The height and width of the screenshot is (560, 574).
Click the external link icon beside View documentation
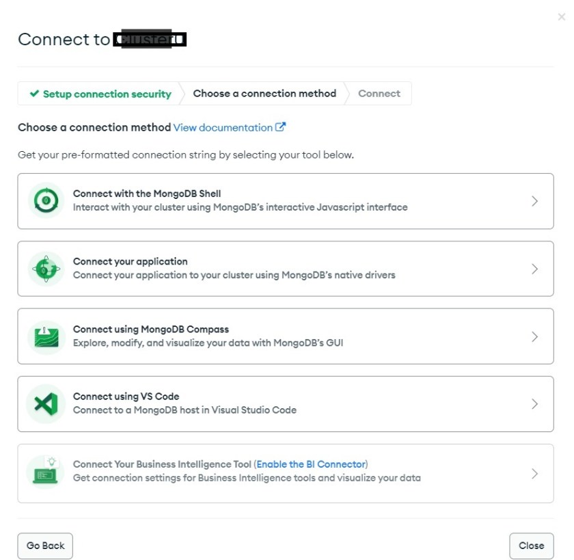281,126
